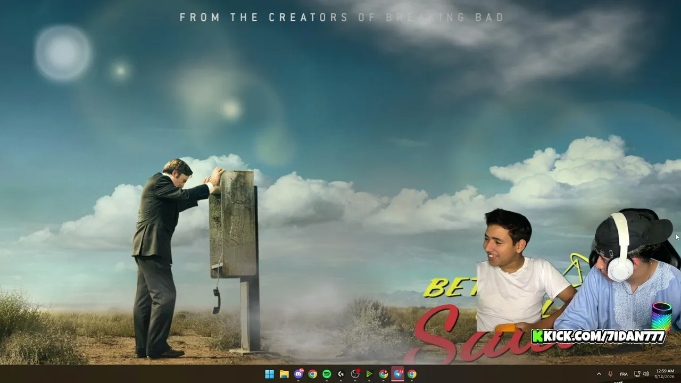Open the clock showing 12:59 AM
681x383 pixels.
coord(665,374)
